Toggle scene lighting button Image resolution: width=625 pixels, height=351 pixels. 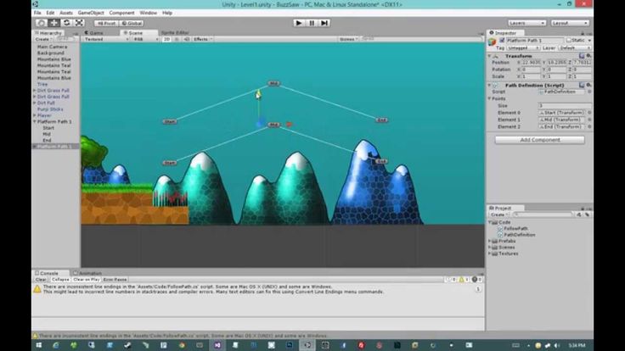(177, 39)
